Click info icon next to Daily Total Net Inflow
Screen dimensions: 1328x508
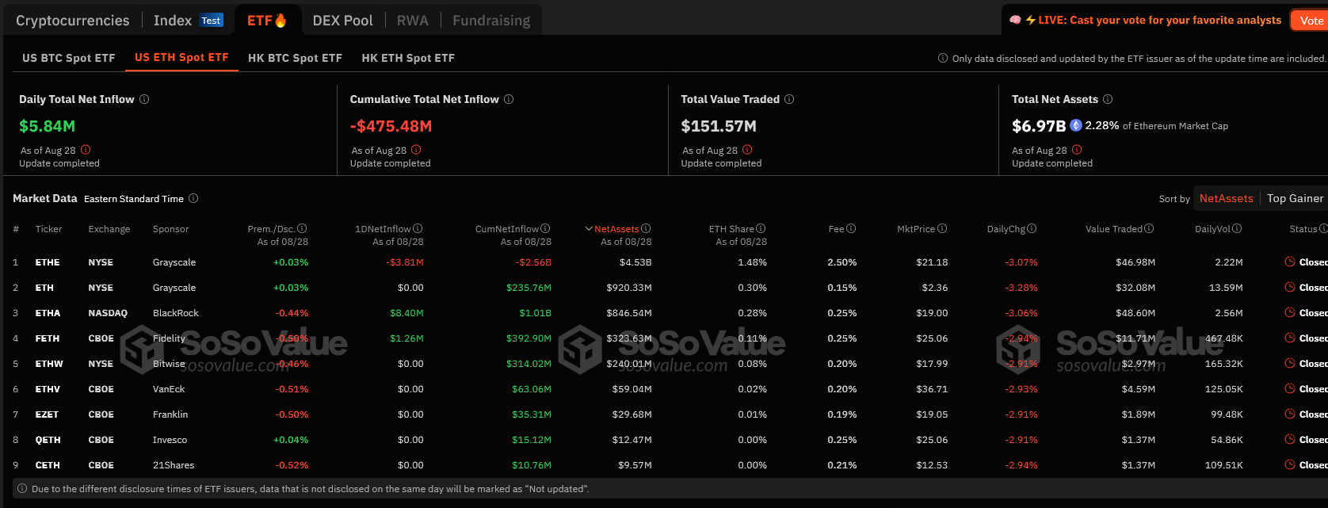pyautogui.click(x=144, y=99)
